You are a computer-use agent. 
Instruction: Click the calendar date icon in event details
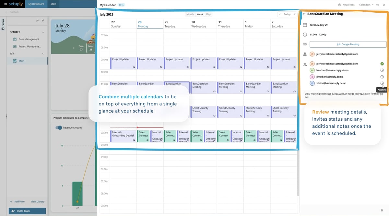tap(305, 25)
